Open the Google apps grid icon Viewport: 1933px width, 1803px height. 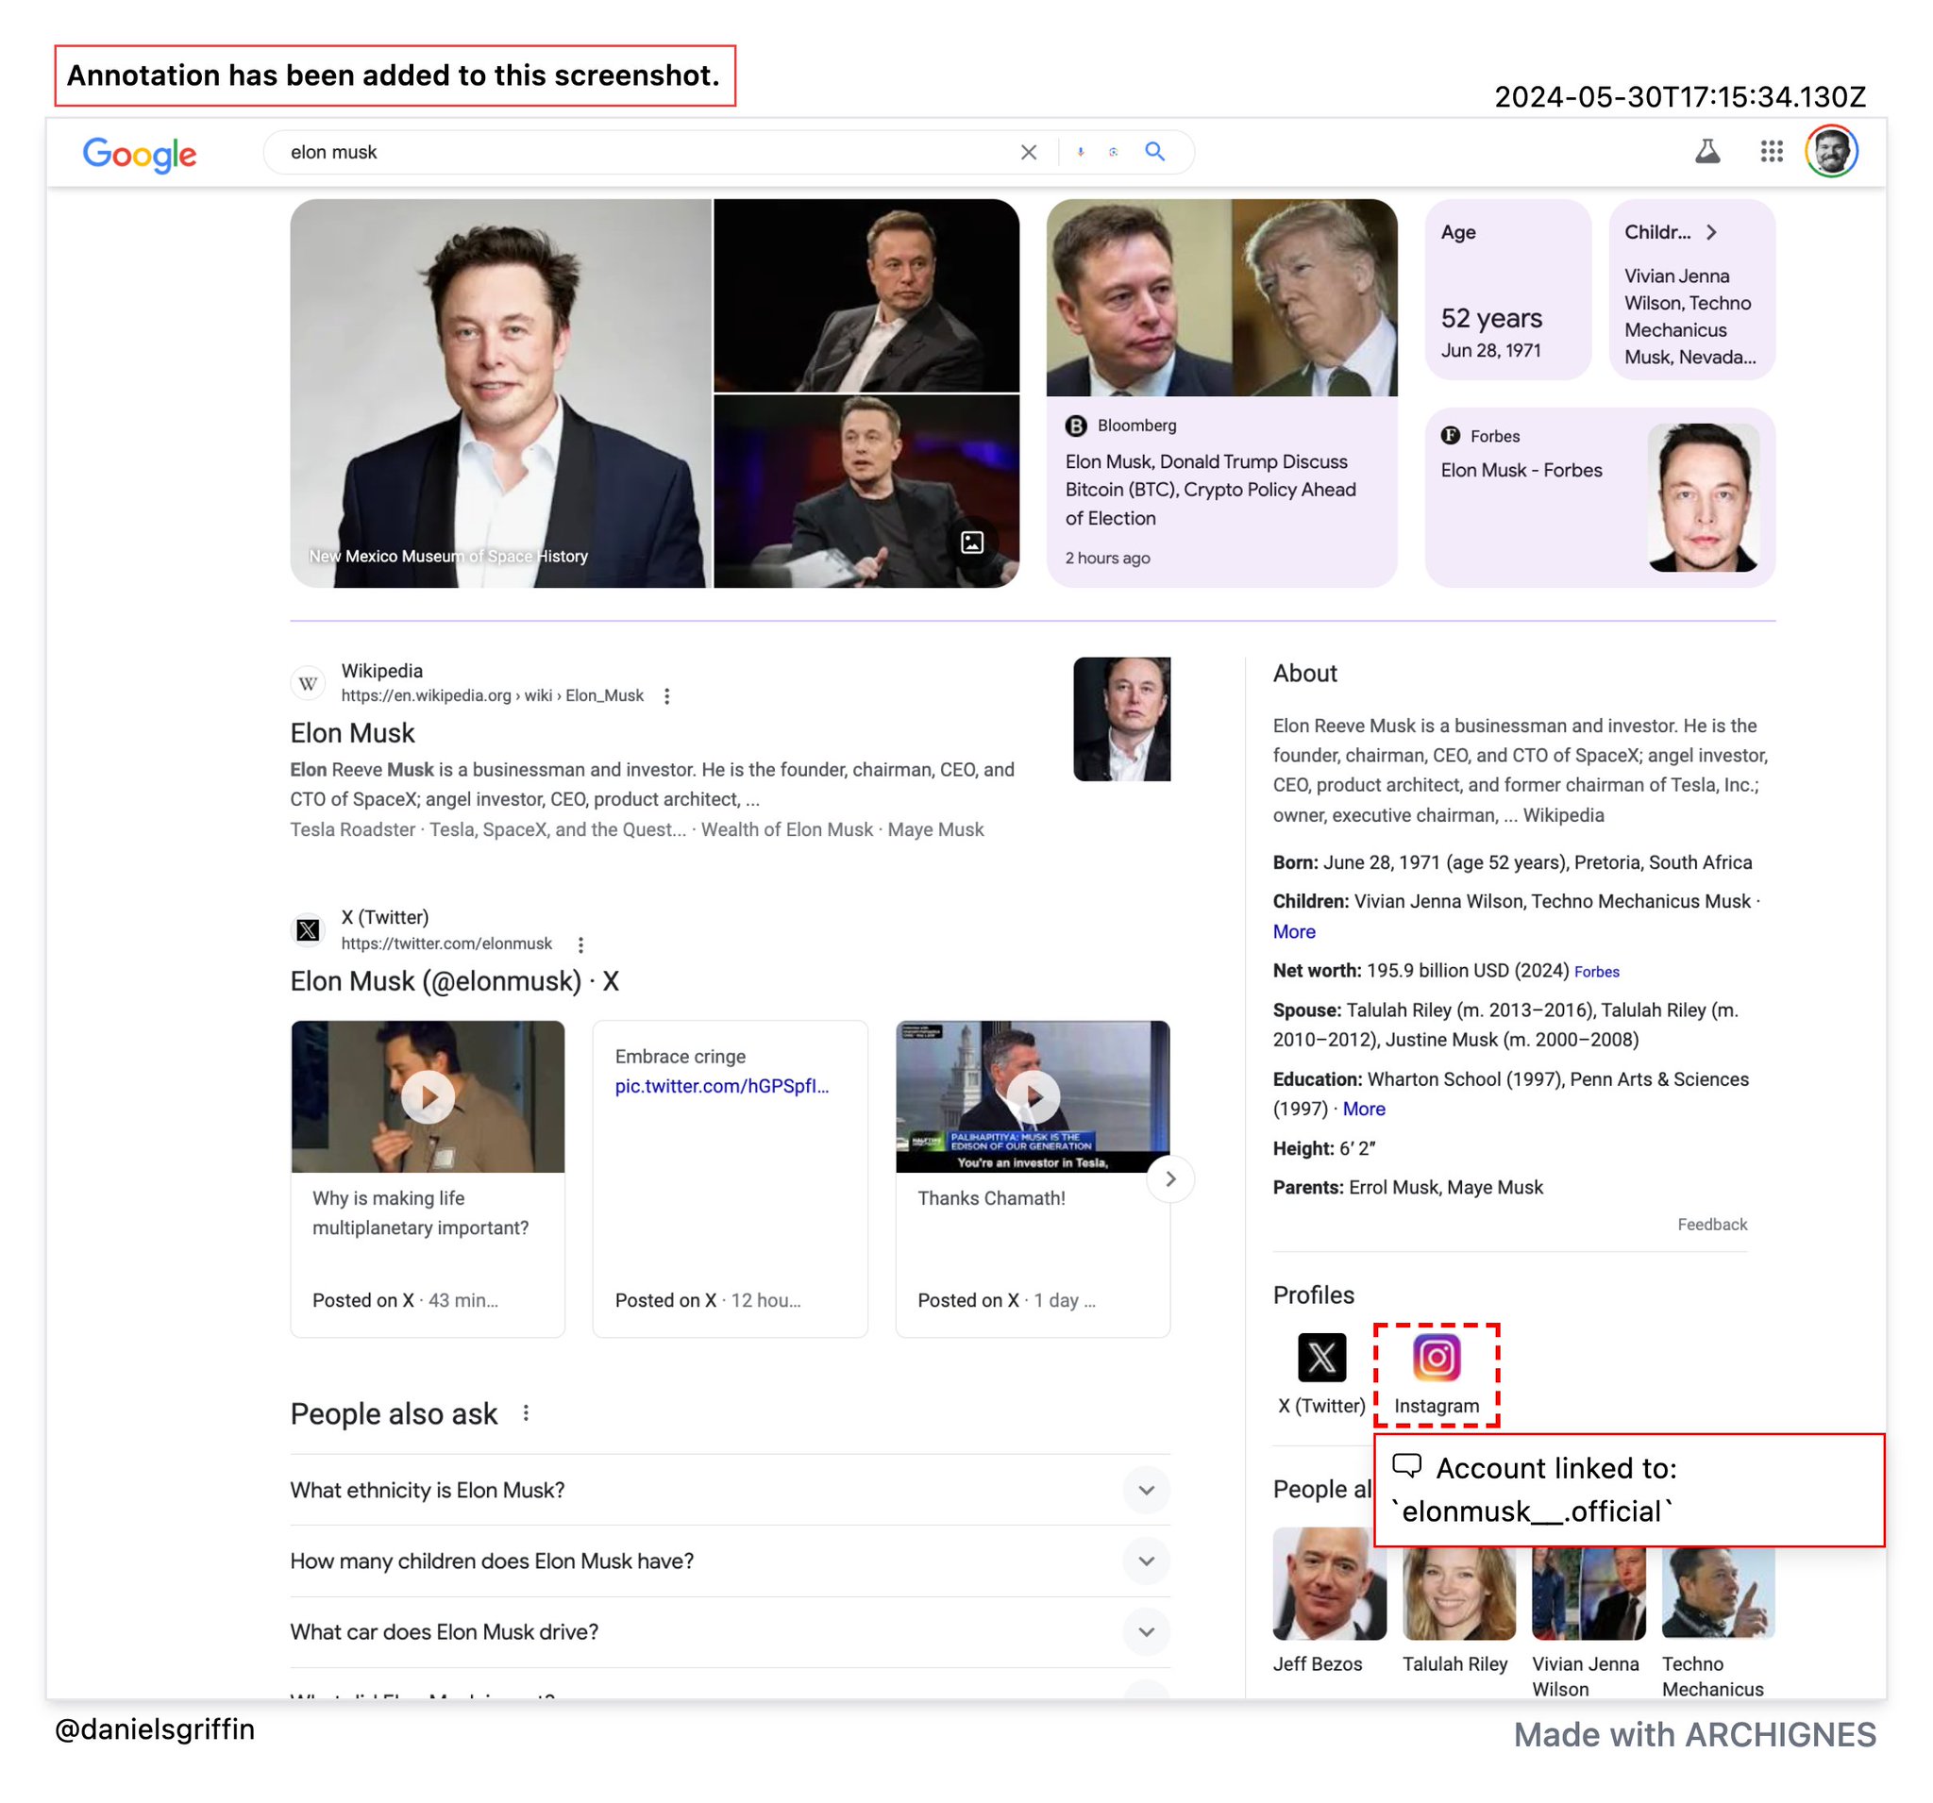(x=1772, y=152)
